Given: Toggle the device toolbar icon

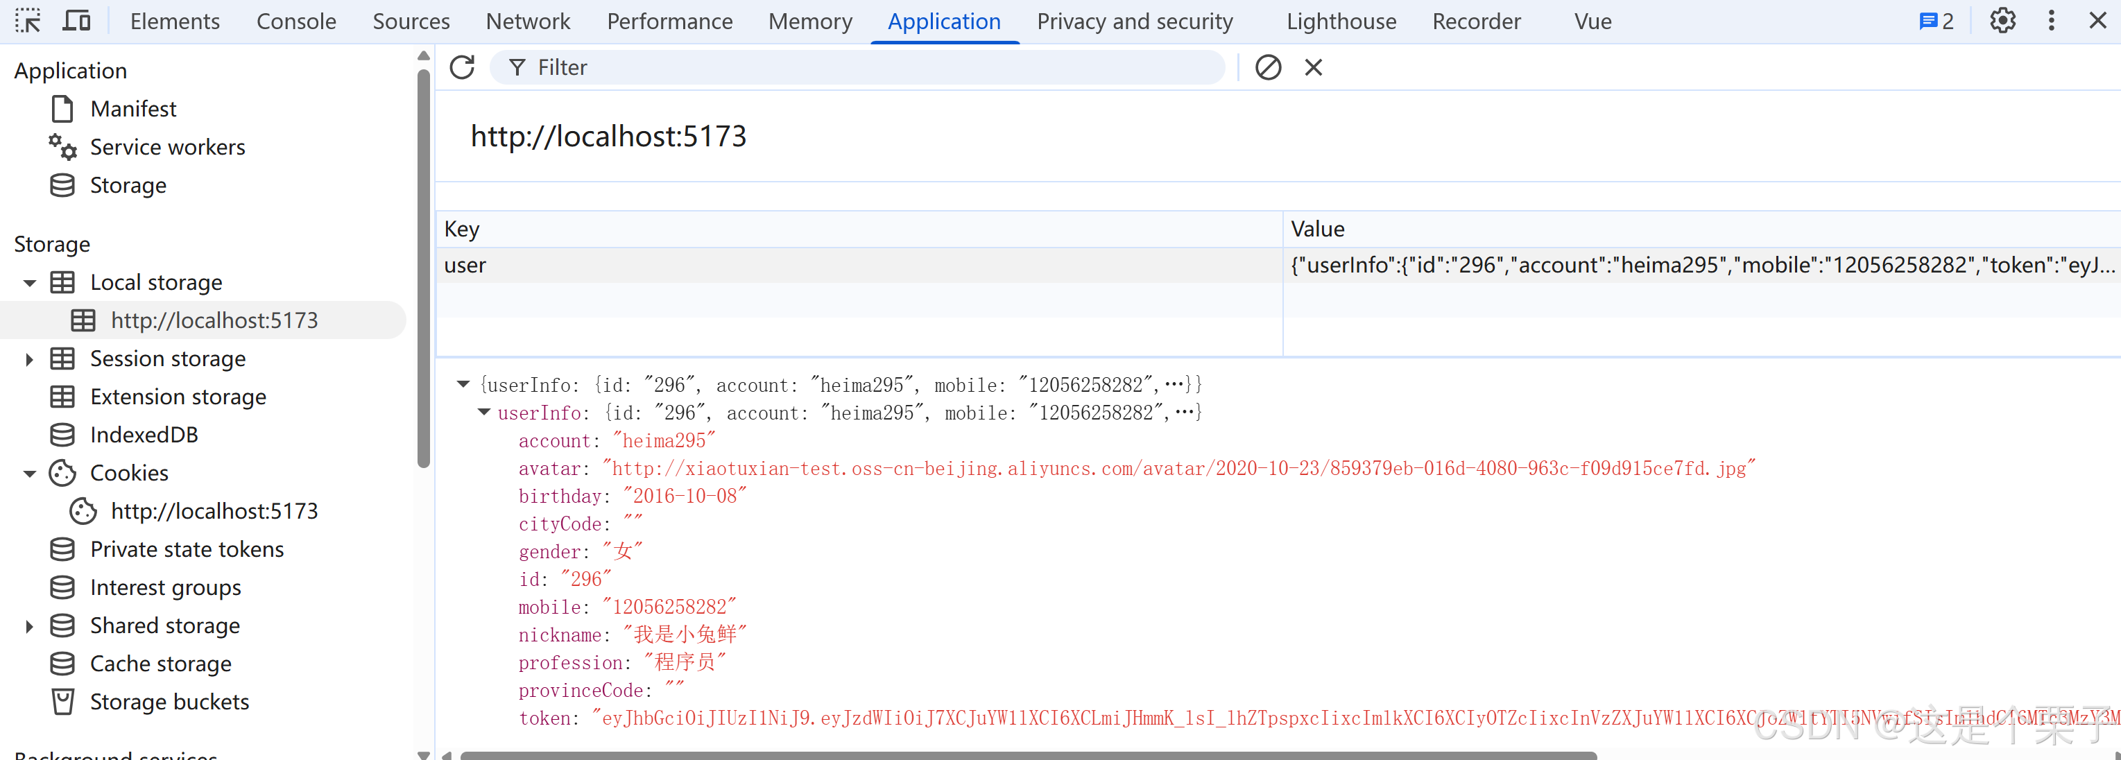Looking at the screenshot, I should [x=76, y=21].
